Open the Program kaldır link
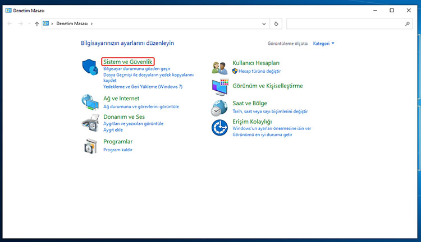Image resolution: width=421 pixels, height=242 pixels. [118, 150]
